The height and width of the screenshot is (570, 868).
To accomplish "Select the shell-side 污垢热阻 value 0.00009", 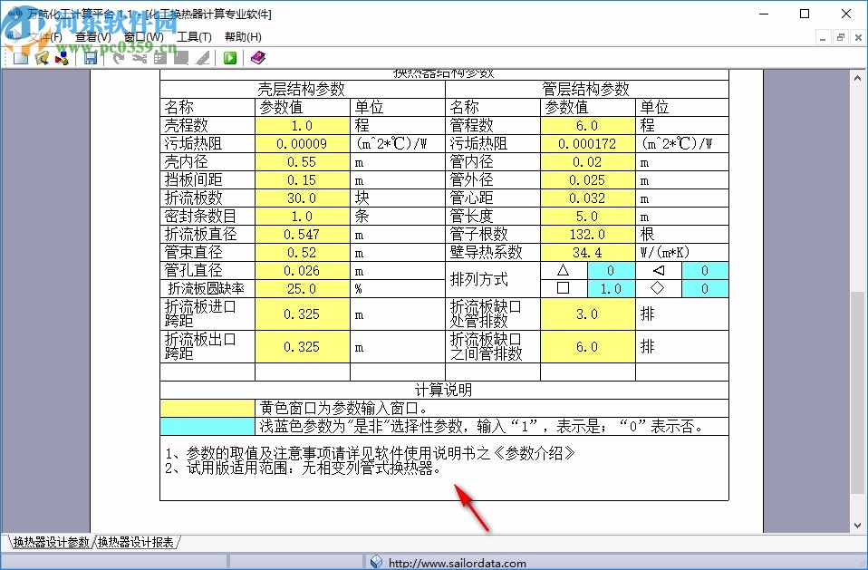I will tap(303, 144).
